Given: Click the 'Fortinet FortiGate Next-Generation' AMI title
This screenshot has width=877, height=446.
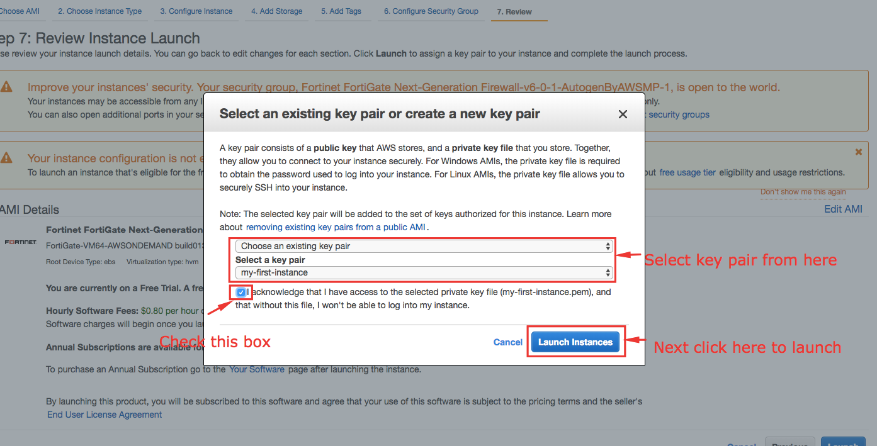Looking at the screenshot, I should [x=125, y=230].
